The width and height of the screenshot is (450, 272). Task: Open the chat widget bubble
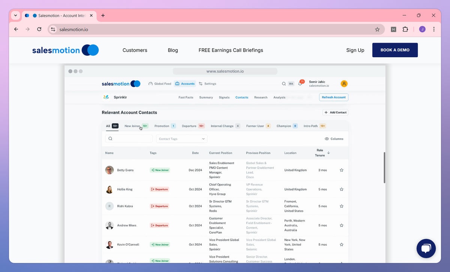click(426, 248)
